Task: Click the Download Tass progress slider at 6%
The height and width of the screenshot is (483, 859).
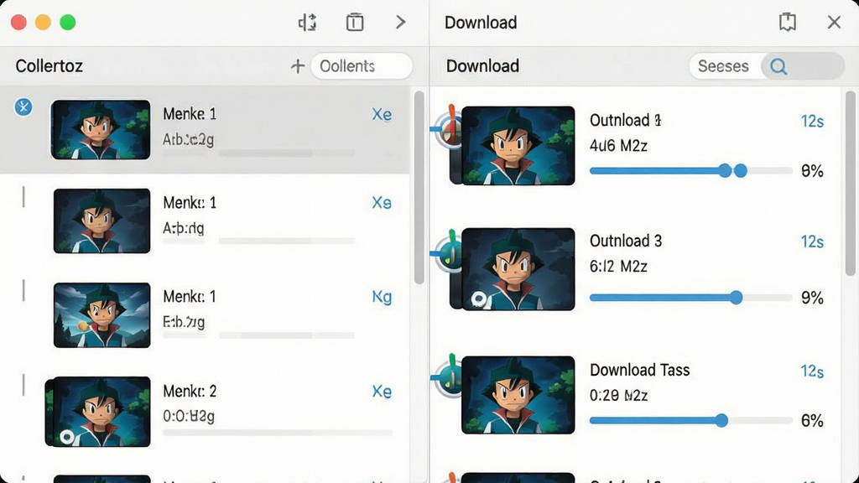Action: 691,421
